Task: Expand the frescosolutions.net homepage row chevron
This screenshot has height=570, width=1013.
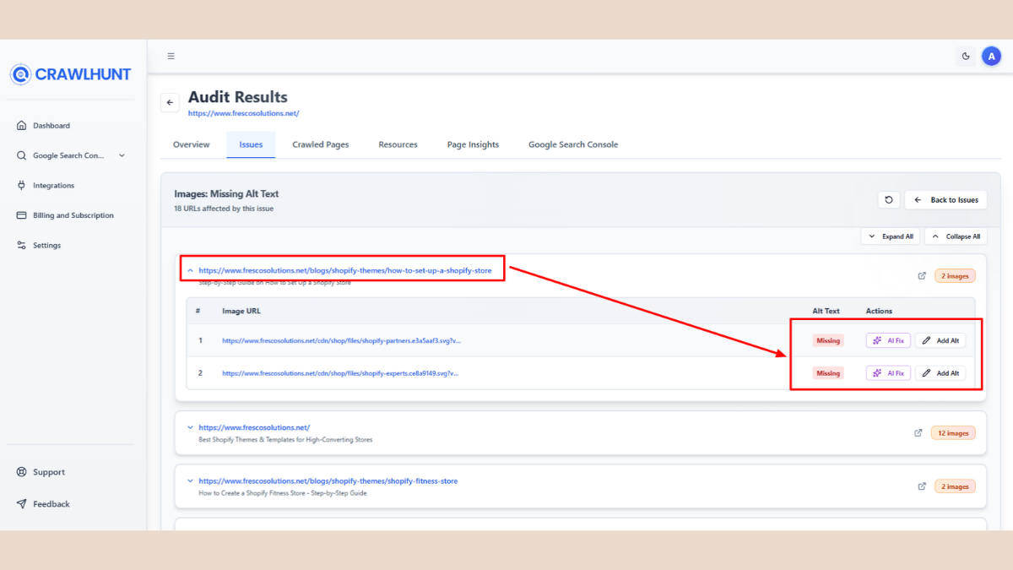Action: click(190, 428)
